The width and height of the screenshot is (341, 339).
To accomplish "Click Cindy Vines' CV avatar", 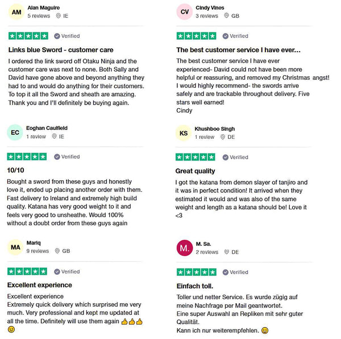I will click(x=185, y=12).
